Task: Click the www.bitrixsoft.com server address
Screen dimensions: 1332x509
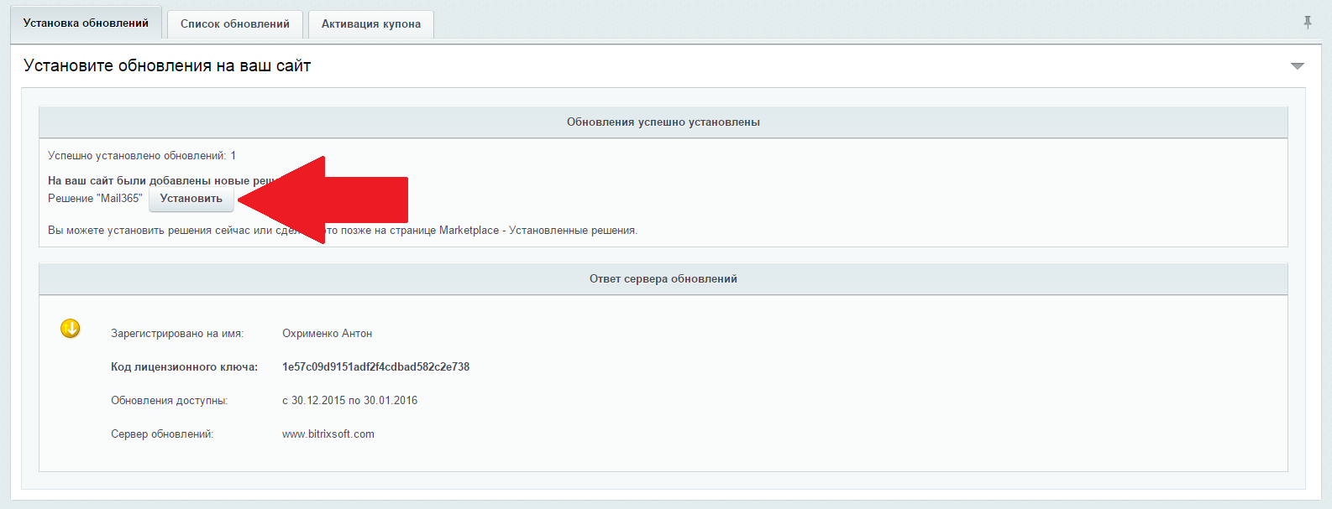Action: click(328, 434)
